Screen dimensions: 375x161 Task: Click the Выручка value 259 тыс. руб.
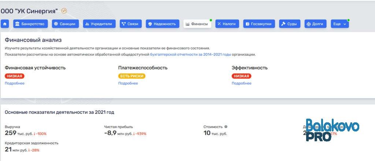[x=19, y=133]
